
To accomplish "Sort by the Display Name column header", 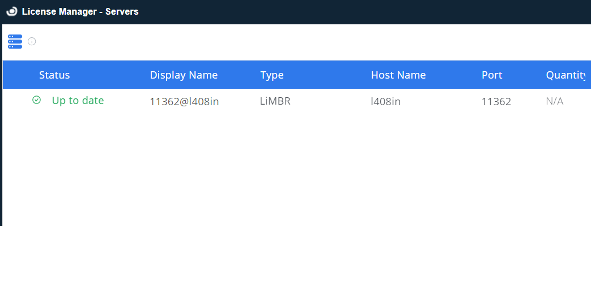I will coord(184,75).
